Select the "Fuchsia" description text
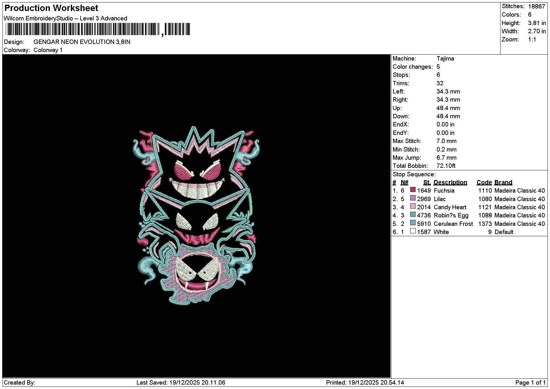Screen dimensions: 550x389 (444, 190)
